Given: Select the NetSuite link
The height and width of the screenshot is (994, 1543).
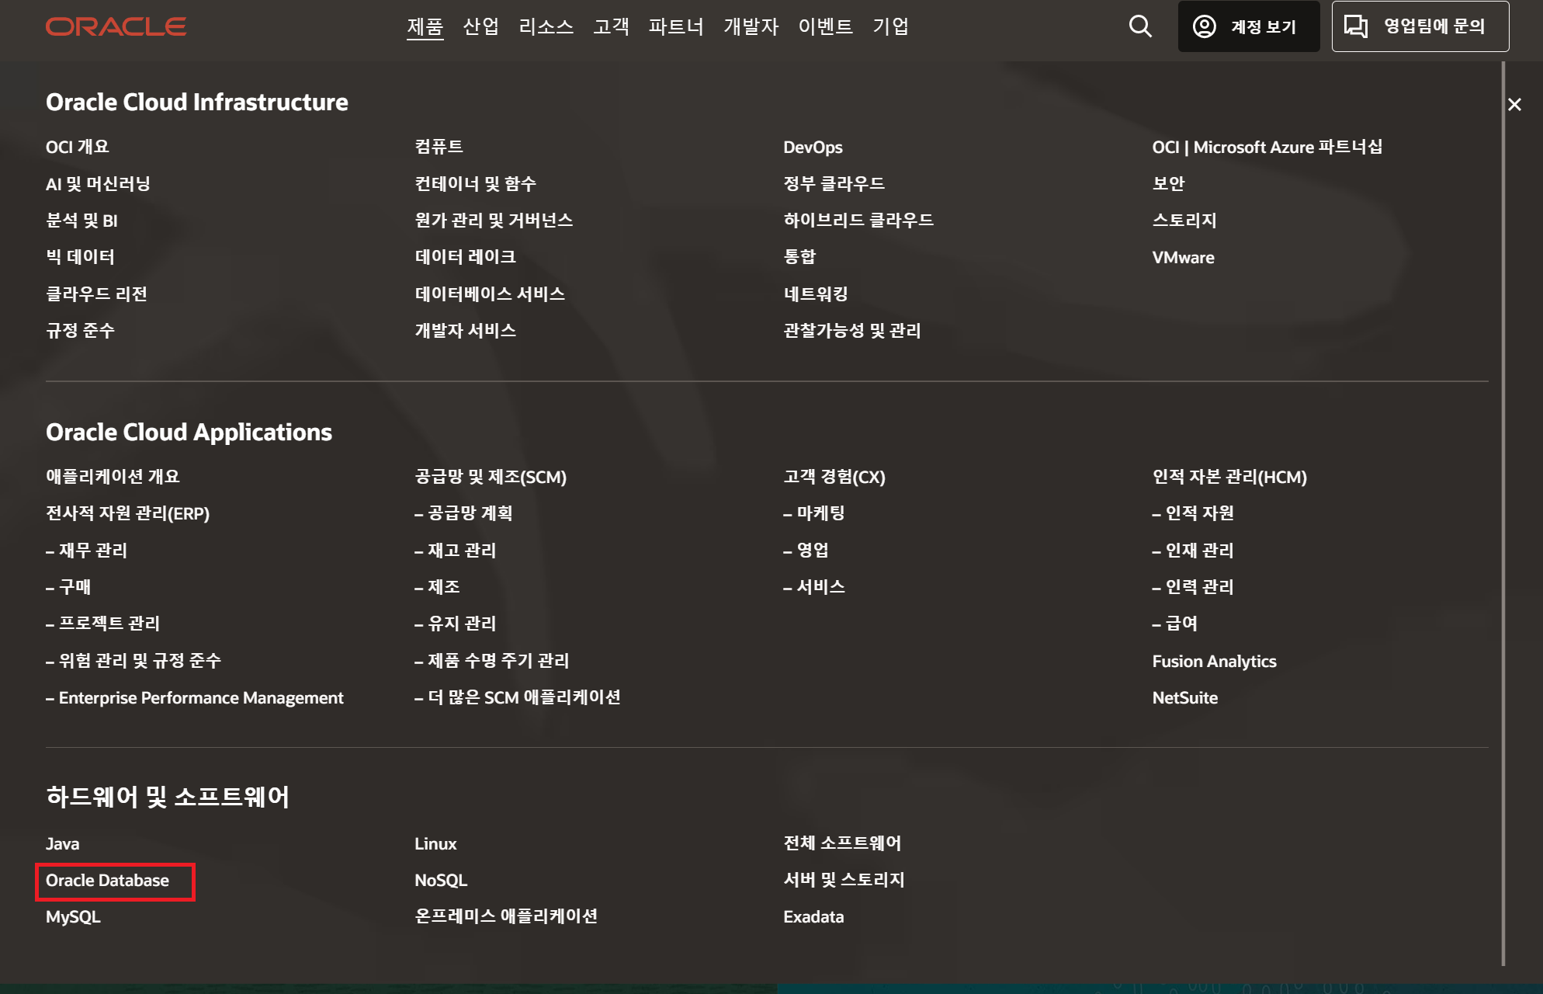Looking at the screenshot, I should click(1184, 698).
